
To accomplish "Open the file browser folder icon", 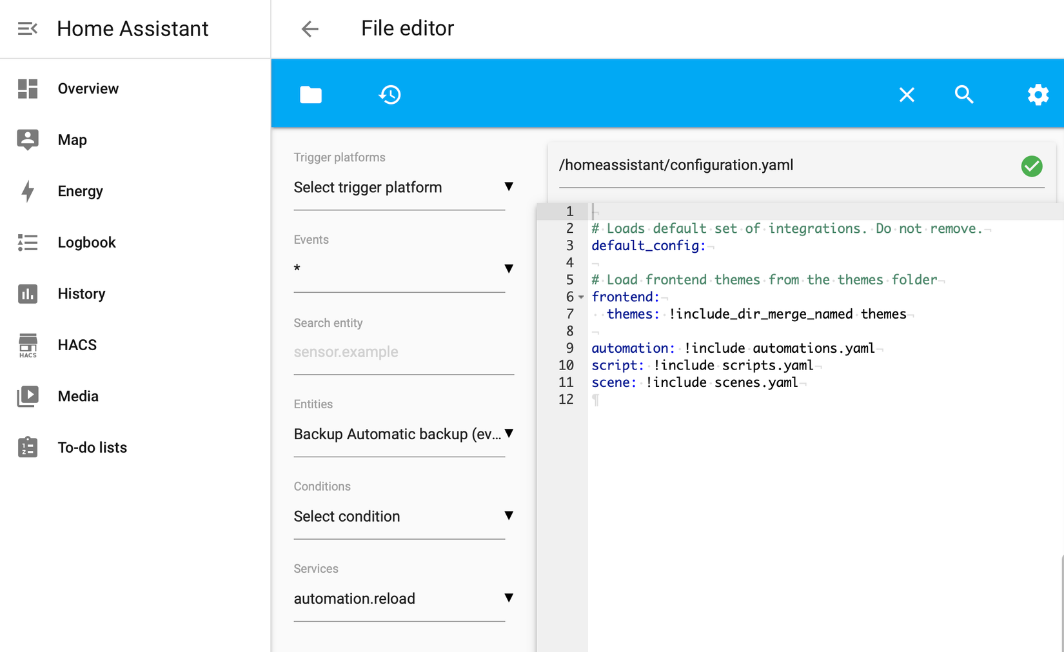I will 310,94.
